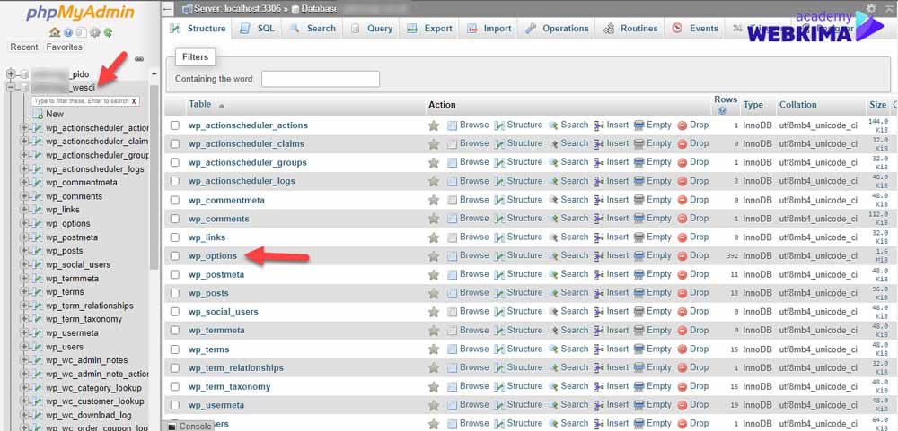Tick the wp_options table checkbox
The height and width of the screenshot is (431, 898).
tap(175, 256)
